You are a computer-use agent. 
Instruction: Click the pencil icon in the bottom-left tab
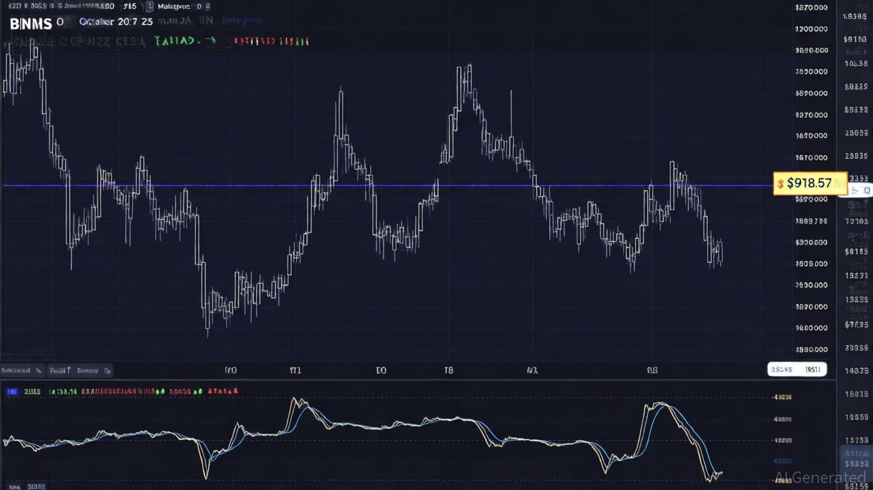click(x=39, y=370)
